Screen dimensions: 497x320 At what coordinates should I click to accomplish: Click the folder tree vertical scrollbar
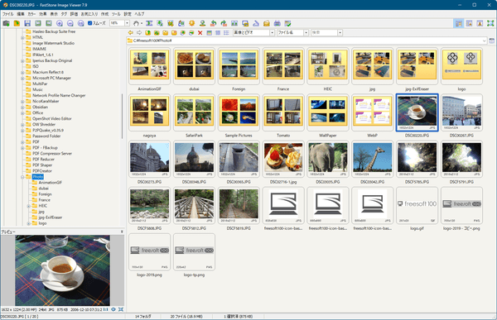click(123, 116)
